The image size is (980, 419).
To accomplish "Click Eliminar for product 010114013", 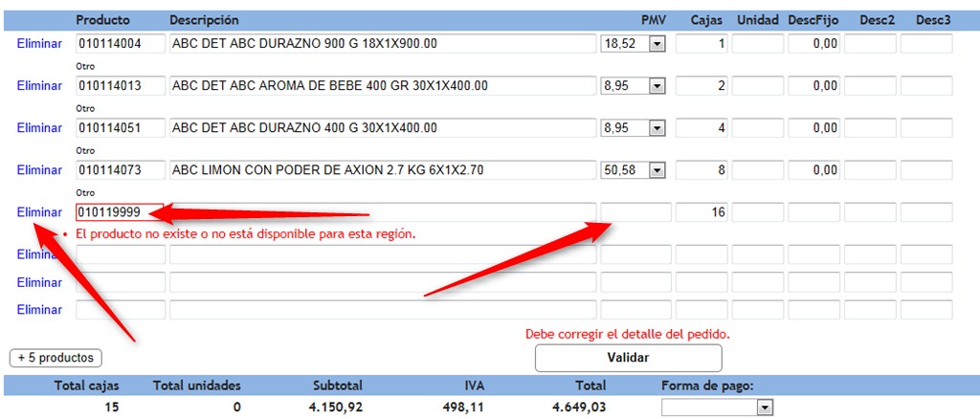I will [39, 86].
